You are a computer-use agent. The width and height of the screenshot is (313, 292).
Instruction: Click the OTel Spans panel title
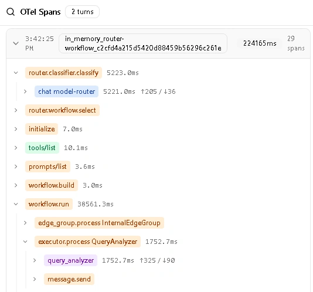tap(40, 12)
